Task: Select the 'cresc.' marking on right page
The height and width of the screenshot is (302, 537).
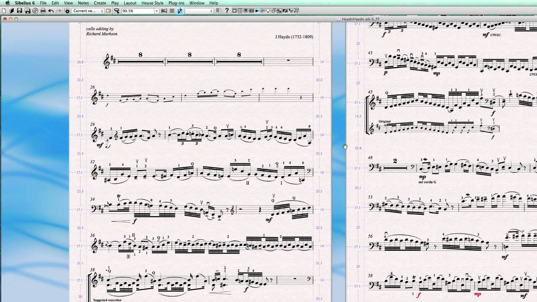Action: 496,35
